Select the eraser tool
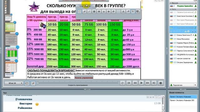Image resolution: width=200 pixels, height=112 pixels. 128,12
